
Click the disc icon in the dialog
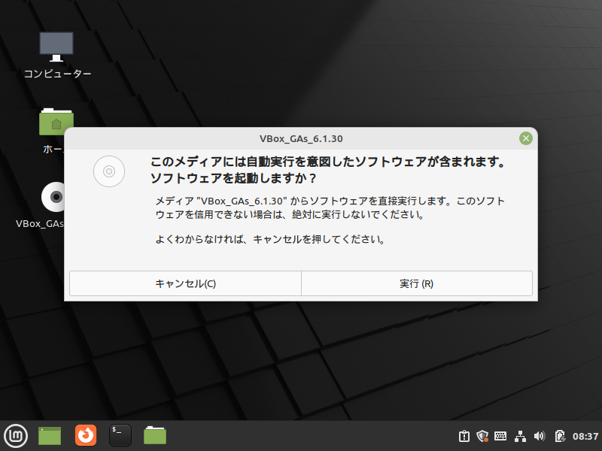coord(109,171)
